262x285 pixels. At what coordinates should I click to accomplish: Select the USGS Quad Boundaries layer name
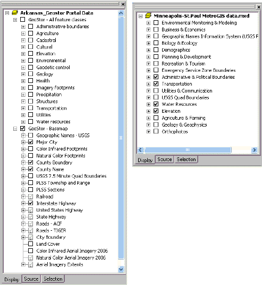click(185, 97)
